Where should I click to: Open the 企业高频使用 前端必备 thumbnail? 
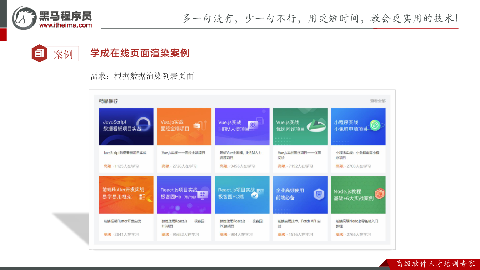[x=300, y=195]
